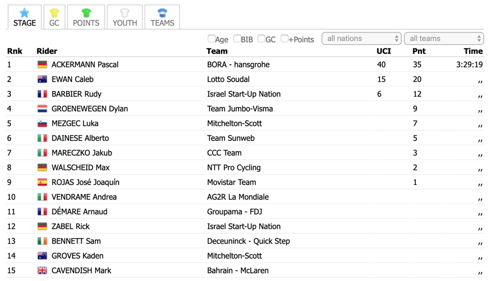Click the blue star STAGE icon
Viewport: 488px width, 281px height.
pyautogui.click(x=24, y=13)
